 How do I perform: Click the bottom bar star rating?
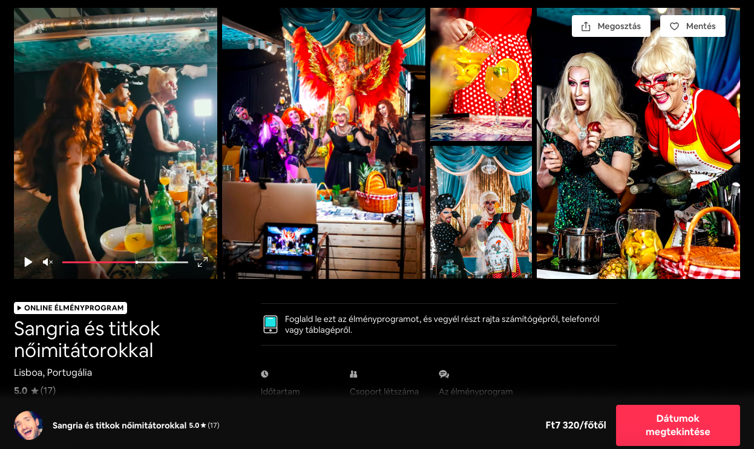tap(203, 425)
